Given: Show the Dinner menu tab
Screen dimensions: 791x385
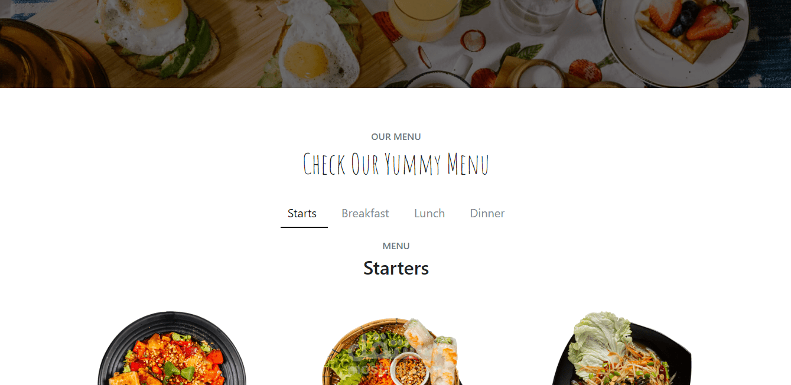Looking at the screenshot, I should click(487, 214).
